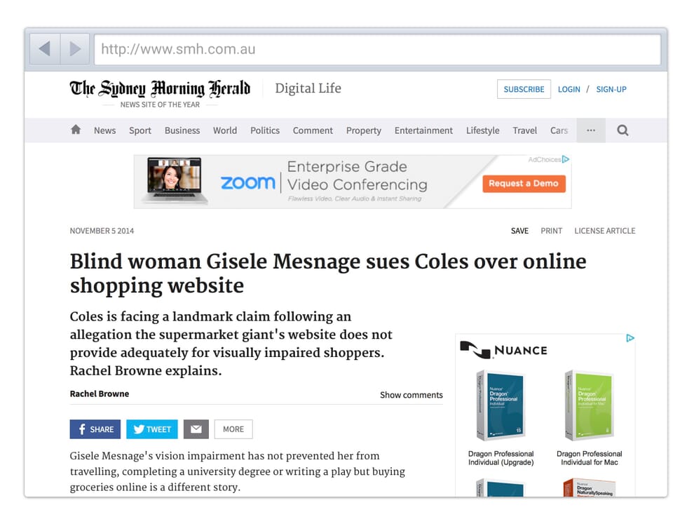Open the Business section
Image resolution: width=694 pixels, height=531 pixels.
(x=182, y=130)
